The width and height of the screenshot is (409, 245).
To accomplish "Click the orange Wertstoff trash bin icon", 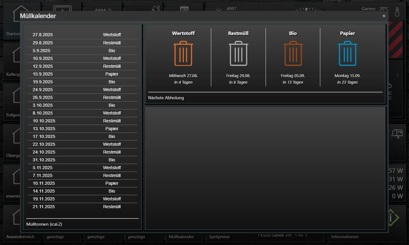I will click(183, 53).
